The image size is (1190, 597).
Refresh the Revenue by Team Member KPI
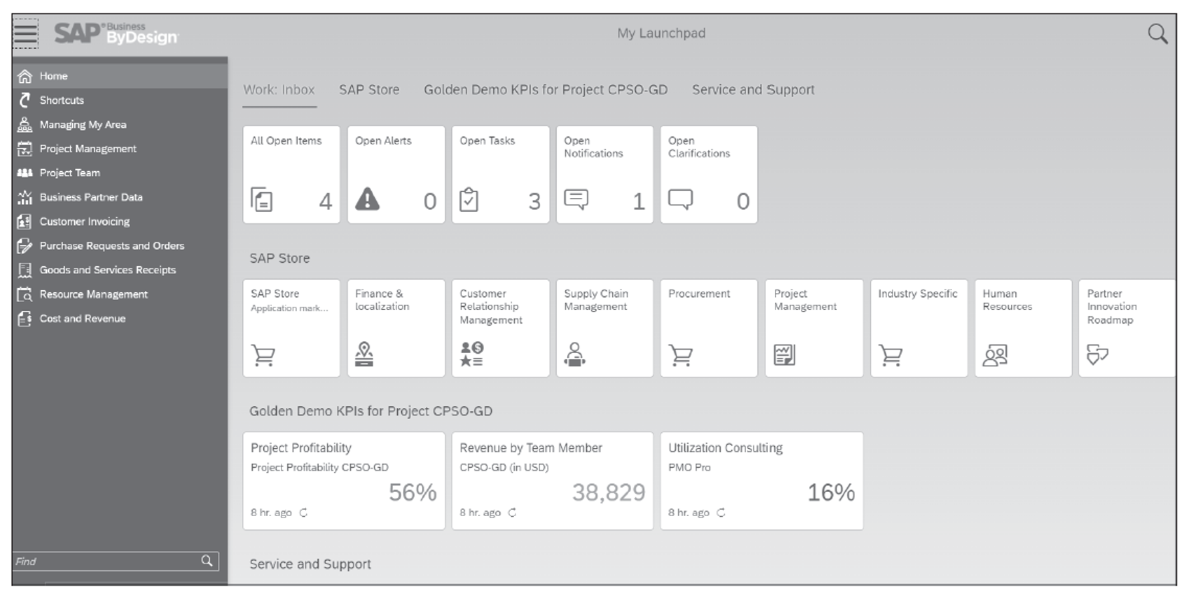coord(512,513)
